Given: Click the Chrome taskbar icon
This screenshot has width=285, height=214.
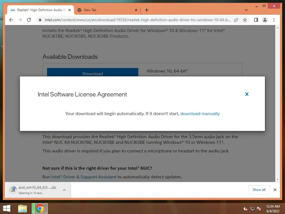Looking at the screenshot, I should pyautogui.click(x=40, y=208).
